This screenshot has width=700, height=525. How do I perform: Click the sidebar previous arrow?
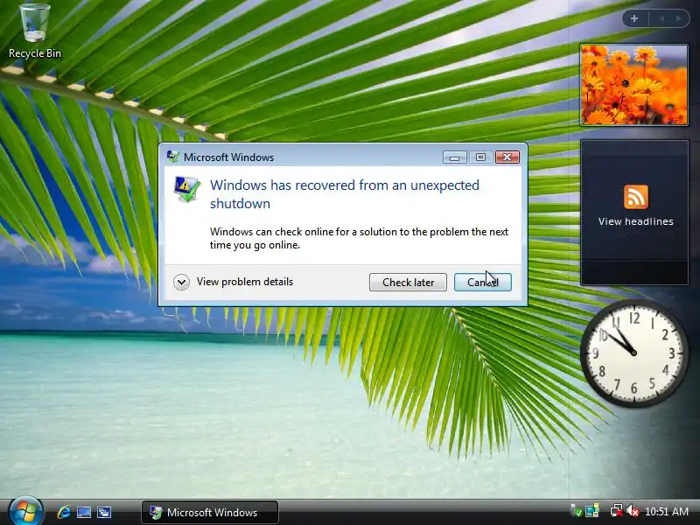(x=661, y=18)
